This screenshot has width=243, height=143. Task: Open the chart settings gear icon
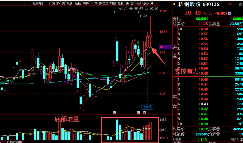pyautogui.click(x=121, y=9)
